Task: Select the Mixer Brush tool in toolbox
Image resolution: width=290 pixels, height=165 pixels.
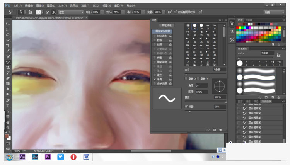Action: coord(8,62)
